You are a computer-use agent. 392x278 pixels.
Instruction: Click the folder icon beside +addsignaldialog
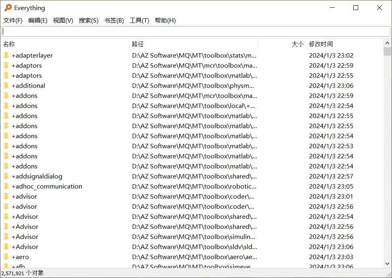point(6,176)
